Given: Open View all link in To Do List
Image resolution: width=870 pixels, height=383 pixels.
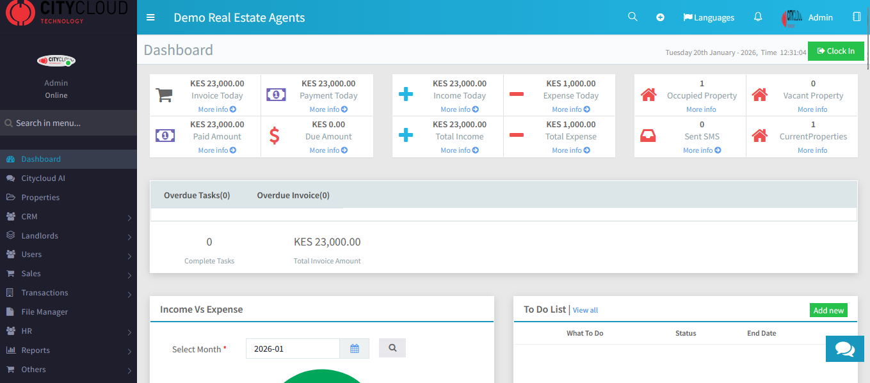Looking at the screenshot, I should [585, 310].
